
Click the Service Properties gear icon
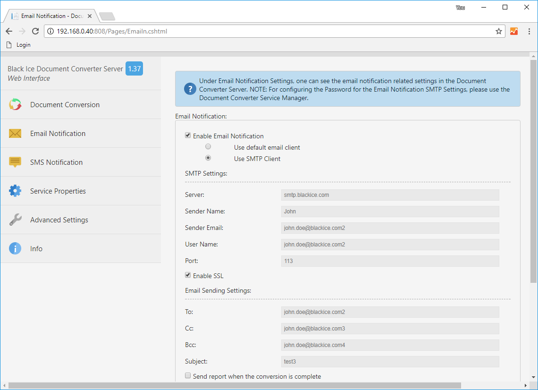click(x=15, y=191)
